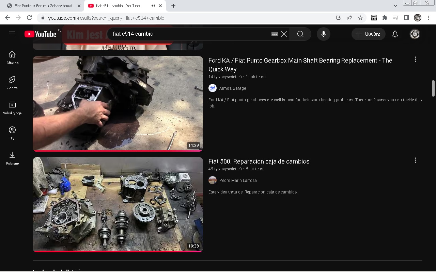Mute the YouTube tab audio indicator

point(153,6)
